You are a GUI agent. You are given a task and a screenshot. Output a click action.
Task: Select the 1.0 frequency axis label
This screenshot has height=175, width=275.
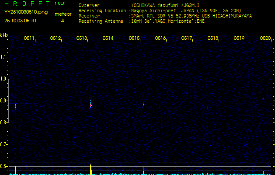[x=4, y=79]
